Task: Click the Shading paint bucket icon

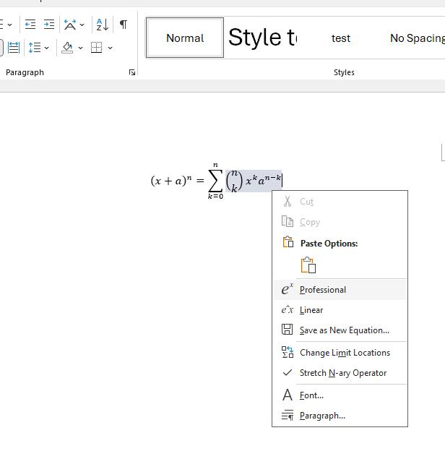Action: pos(67,48)
